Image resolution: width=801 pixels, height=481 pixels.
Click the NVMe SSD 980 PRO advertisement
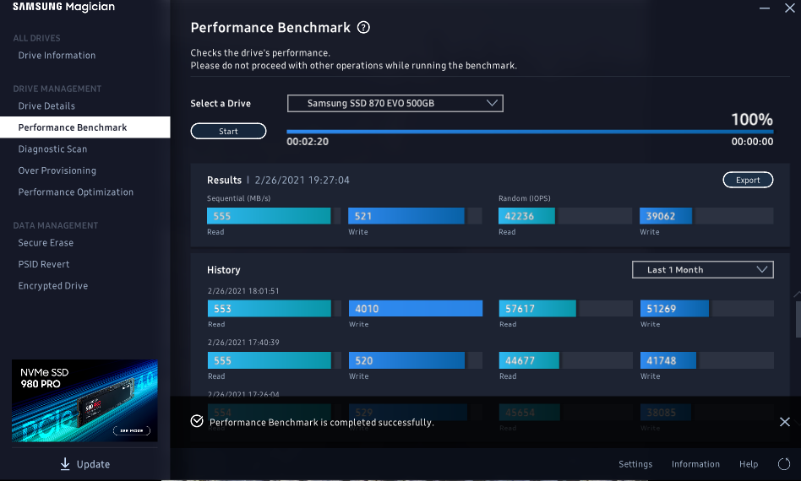tap(84, 401)
